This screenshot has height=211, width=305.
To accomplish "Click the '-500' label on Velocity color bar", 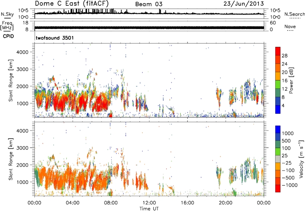I will (x=288, y=178).
